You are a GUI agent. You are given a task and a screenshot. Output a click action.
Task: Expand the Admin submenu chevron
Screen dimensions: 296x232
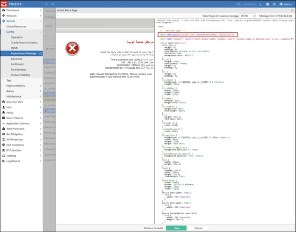click(x=40, y=91)
